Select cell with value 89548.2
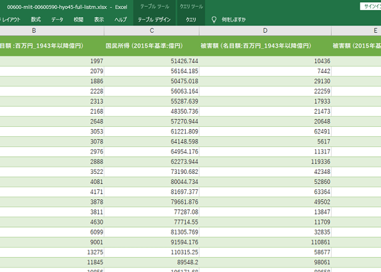The height and width of the screenshot is (272, 381). point(152,263)
